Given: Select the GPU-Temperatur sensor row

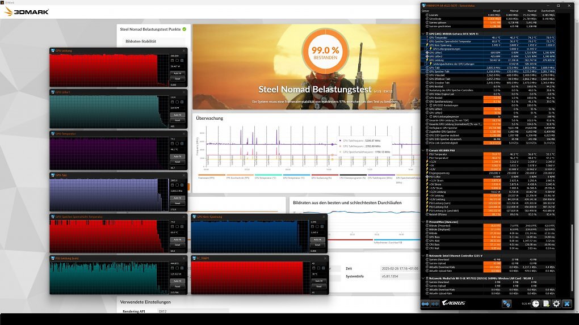Looking at the screenshot, I should (489, 37).
